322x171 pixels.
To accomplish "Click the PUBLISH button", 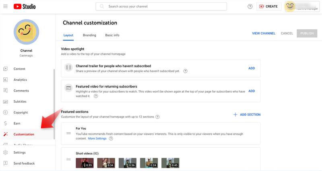I will coord(307,33).
